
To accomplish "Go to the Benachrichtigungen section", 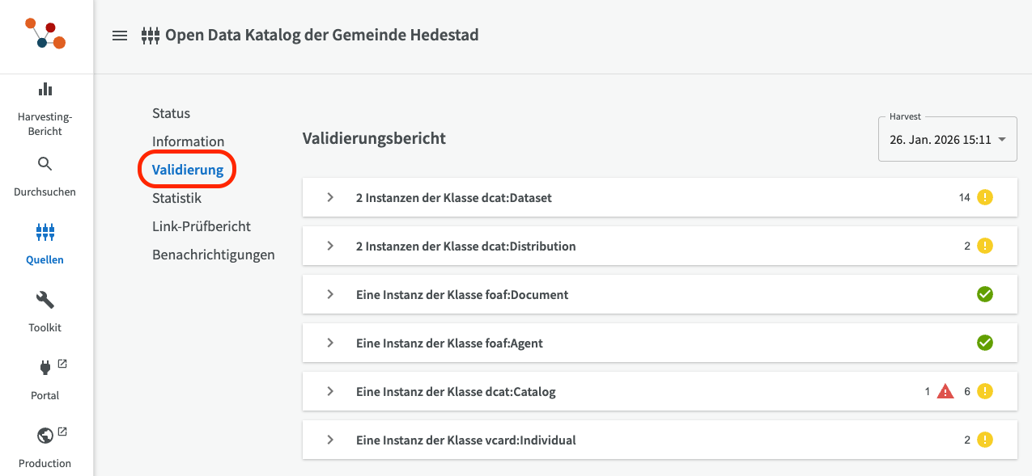I will point(214,255).
